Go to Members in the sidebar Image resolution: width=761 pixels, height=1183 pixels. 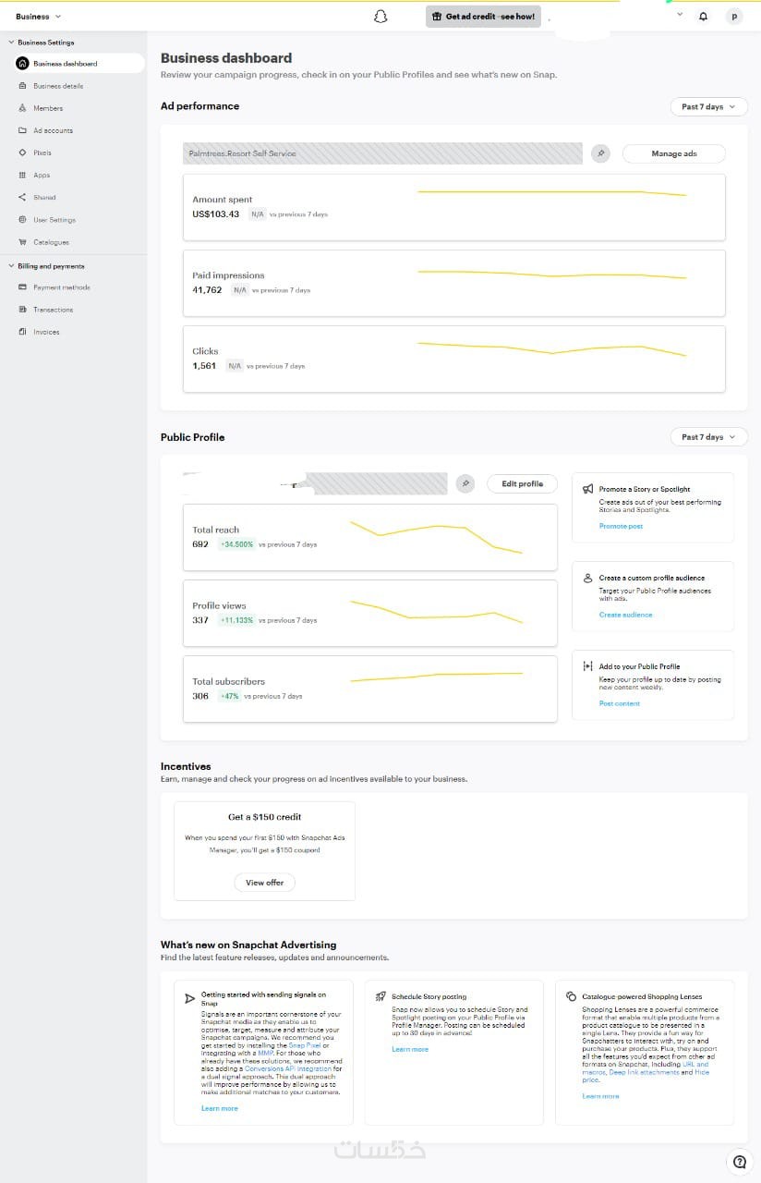tap(48, 108)
